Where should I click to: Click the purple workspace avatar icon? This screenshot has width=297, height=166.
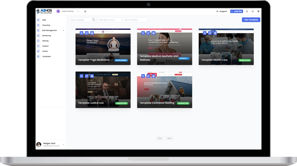point(58,11)
